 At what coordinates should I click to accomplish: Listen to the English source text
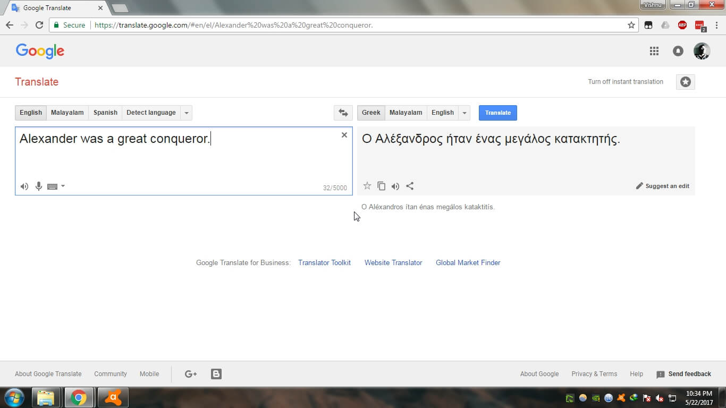(24, 186)
